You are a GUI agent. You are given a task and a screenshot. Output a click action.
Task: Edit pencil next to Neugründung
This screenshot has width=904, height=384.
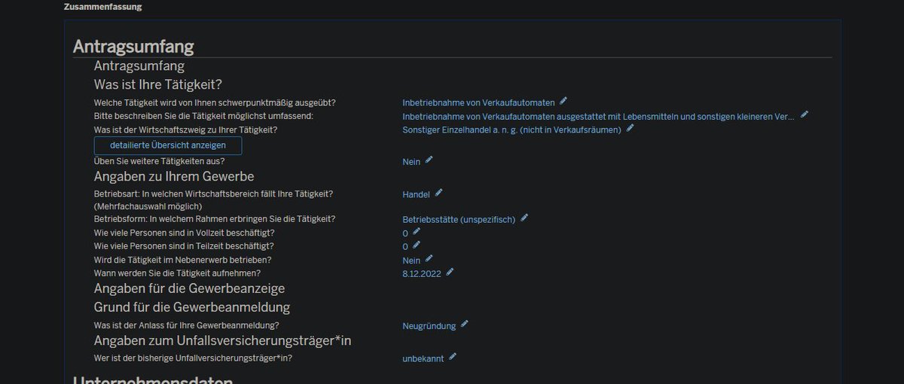(x=465, y=324)
